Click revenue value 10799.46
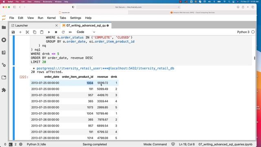 click(102, 114)
